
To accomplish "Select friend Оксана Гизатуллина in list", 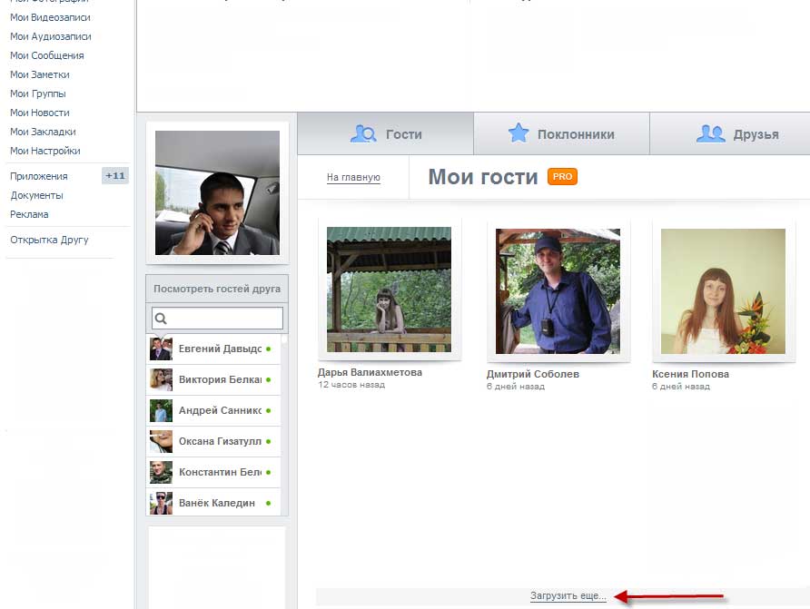I will [x=213, y=442].
